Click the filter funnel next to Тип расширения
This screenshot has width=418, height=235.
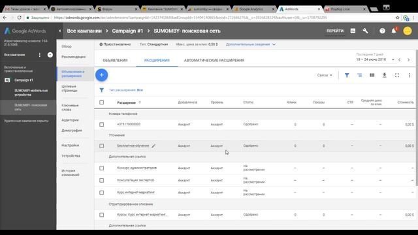tap(102, 90)
